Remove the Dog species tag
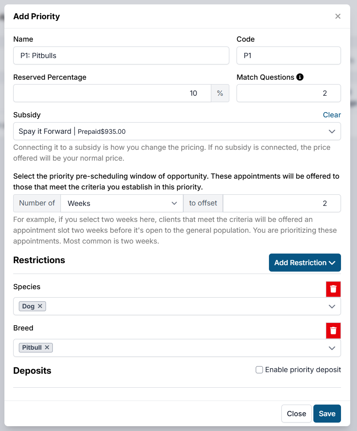The width and height of the screenshot is (357, 431). (40, 306)
